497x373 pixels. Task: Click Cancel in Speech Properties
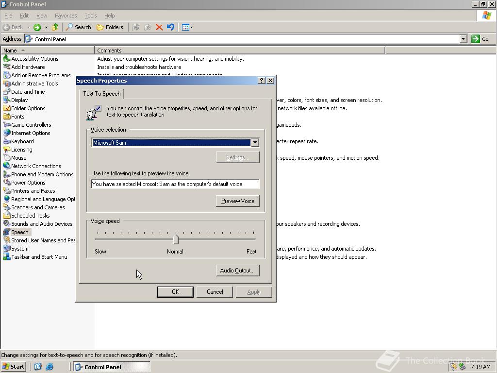215,292
